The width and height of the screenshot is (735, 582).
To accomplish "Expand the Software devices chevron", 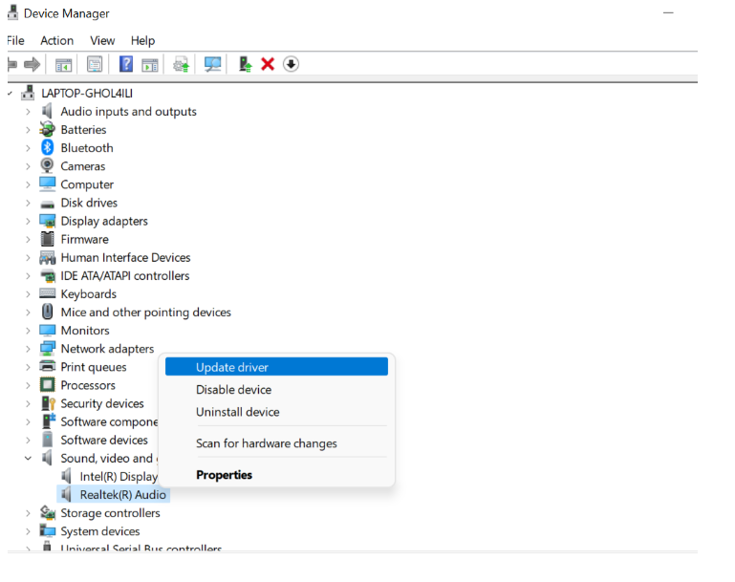I will pyautogui.click(x=28, y=440).
